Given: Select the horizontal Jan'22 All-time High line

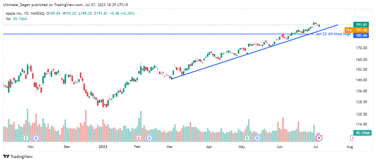Looking at the screenshot, I should [158, 34].
